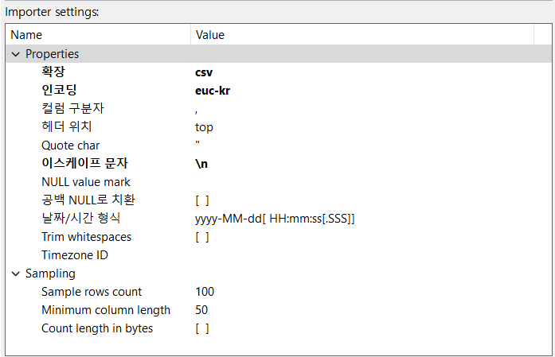Edit the euc-kr encoding value
The width and height of the screenshot is (555, 357).
[213, 91]
